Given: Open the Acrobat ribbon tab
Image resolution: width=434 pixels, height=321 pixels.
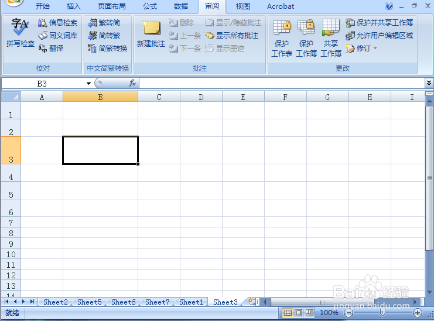Looking at the screenshot, I should pos(281,6).
